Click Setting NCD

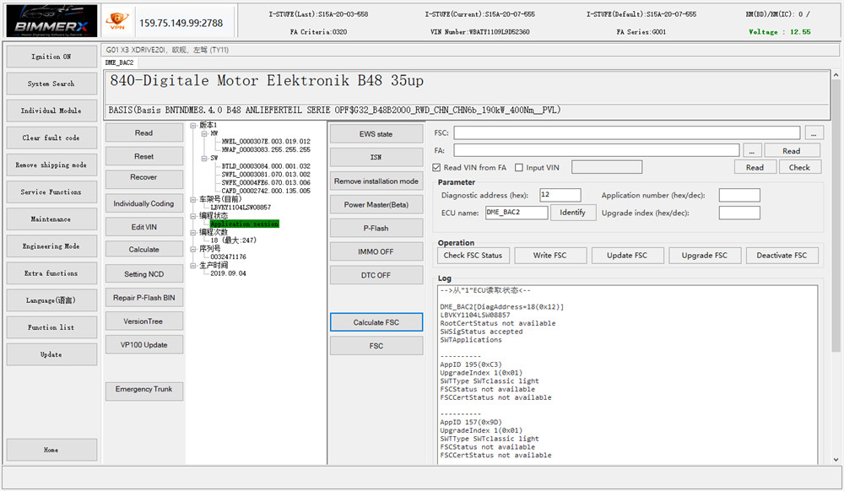pyautogui.click(x=143, y=274)
